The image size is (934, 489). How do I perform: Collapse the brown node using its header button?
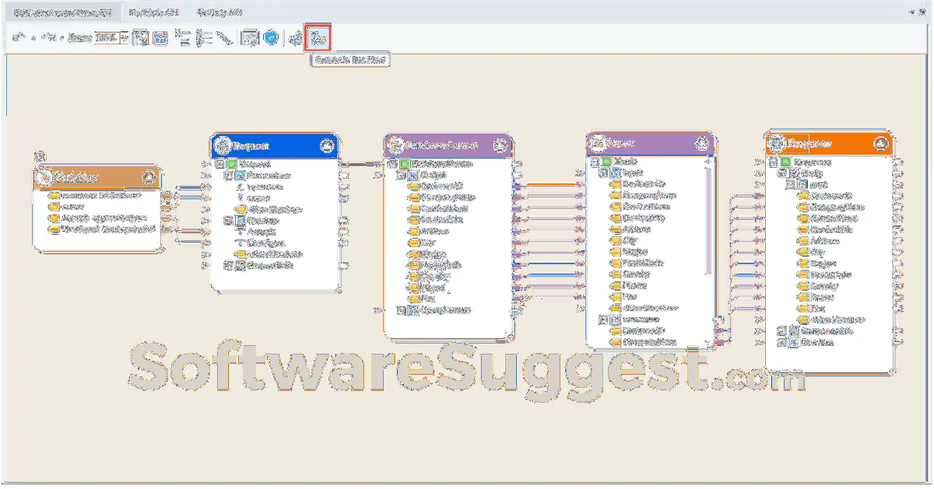[149, 177]
